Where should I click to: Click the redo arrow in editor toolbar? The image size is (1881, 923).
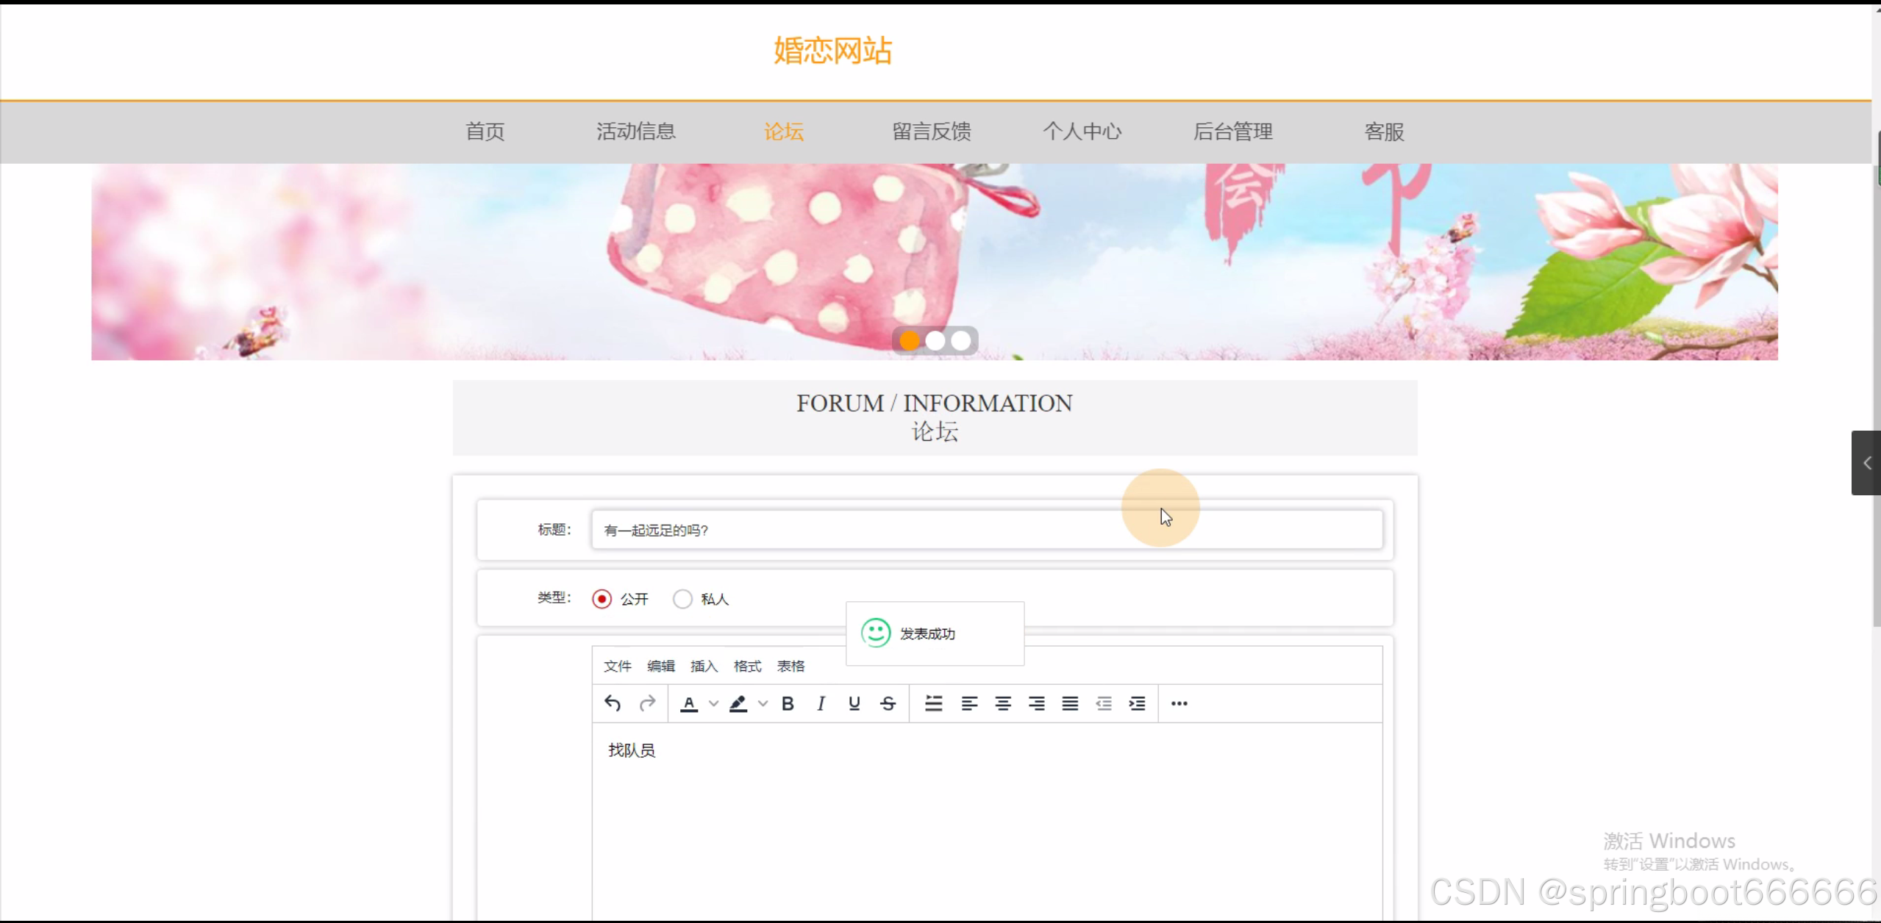(x=647, y=703)
